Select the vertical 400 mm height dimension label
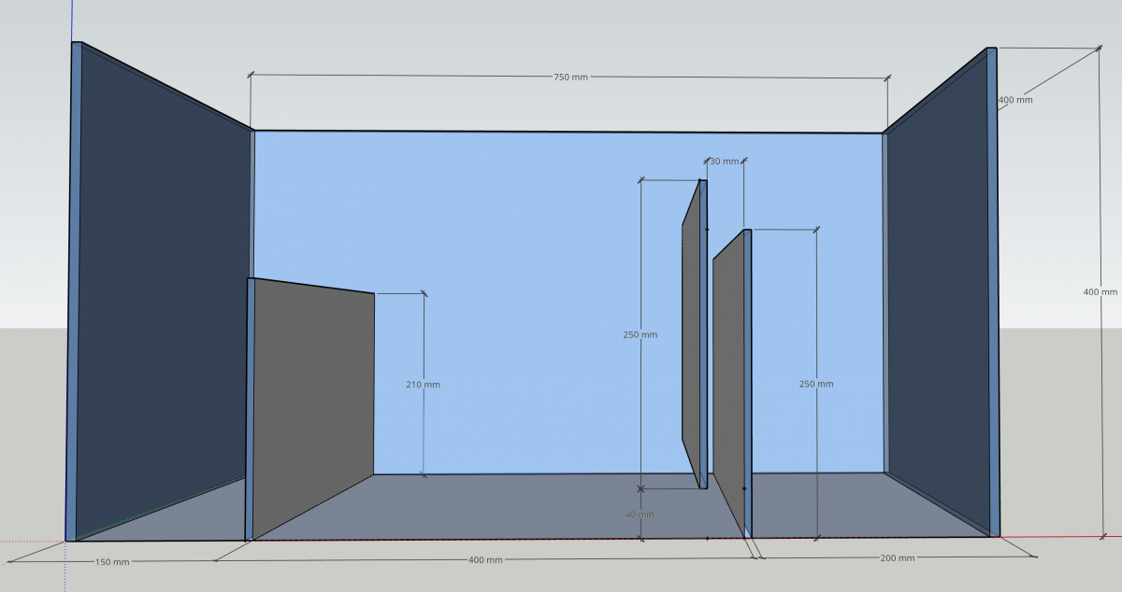1122x592 pixels. click(1100, 292)
